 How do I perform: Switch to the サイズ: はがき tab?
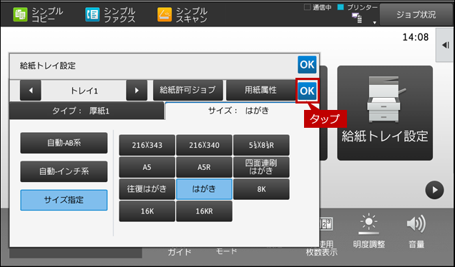[238, 111]
